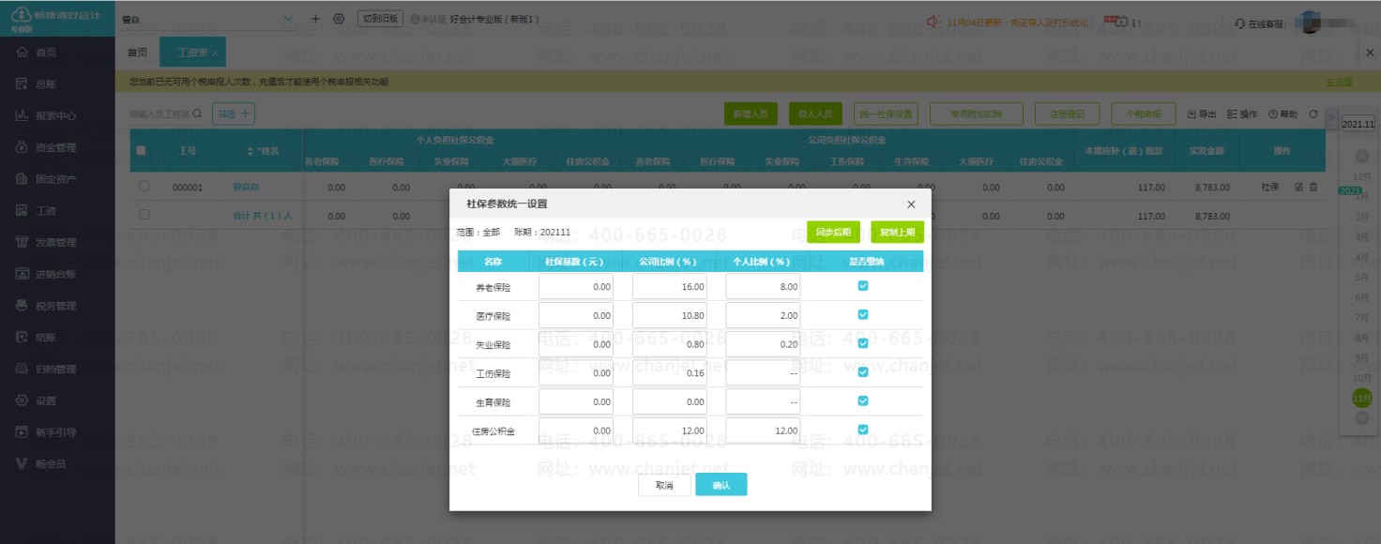Click the 报表中心 chart icon in sidebar
The height and width of the screenshot is (544, 1381).
point(21,116)
